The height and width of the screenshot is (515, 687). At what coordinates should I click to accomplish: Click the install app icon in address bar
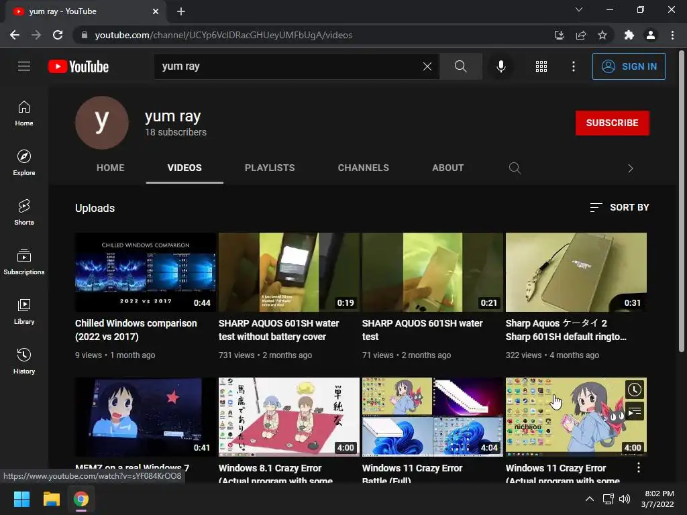(560, 35)
